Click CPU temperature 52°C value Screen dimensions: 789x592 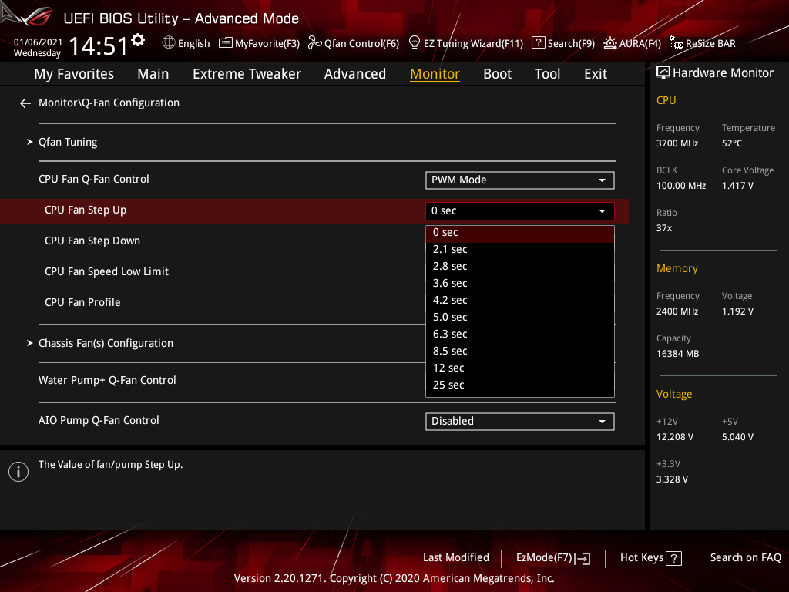click(732, 143)
